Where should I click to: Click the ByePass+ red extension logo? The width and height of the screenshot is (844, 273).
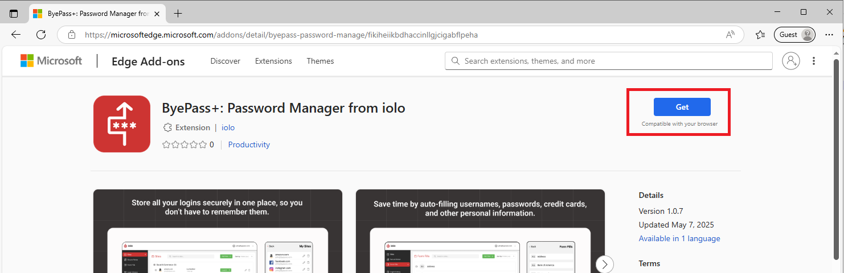point(122,124)
